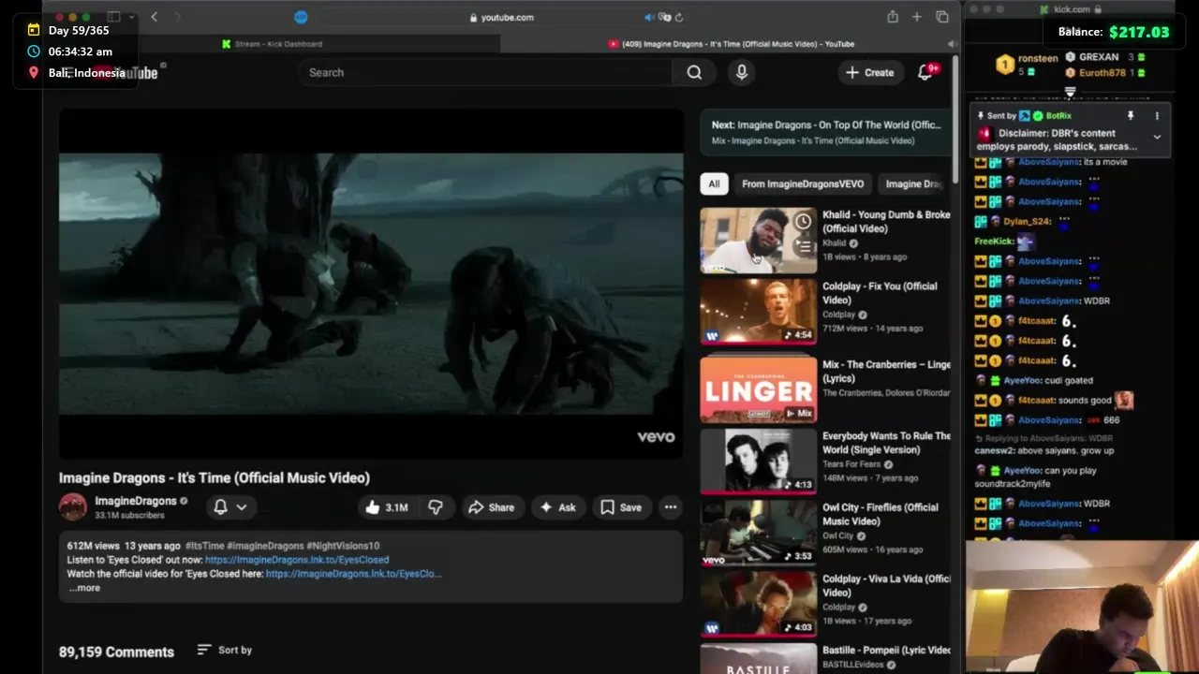Open a new Safari tab
1199x674 pixels.
(x=917, y=17)
